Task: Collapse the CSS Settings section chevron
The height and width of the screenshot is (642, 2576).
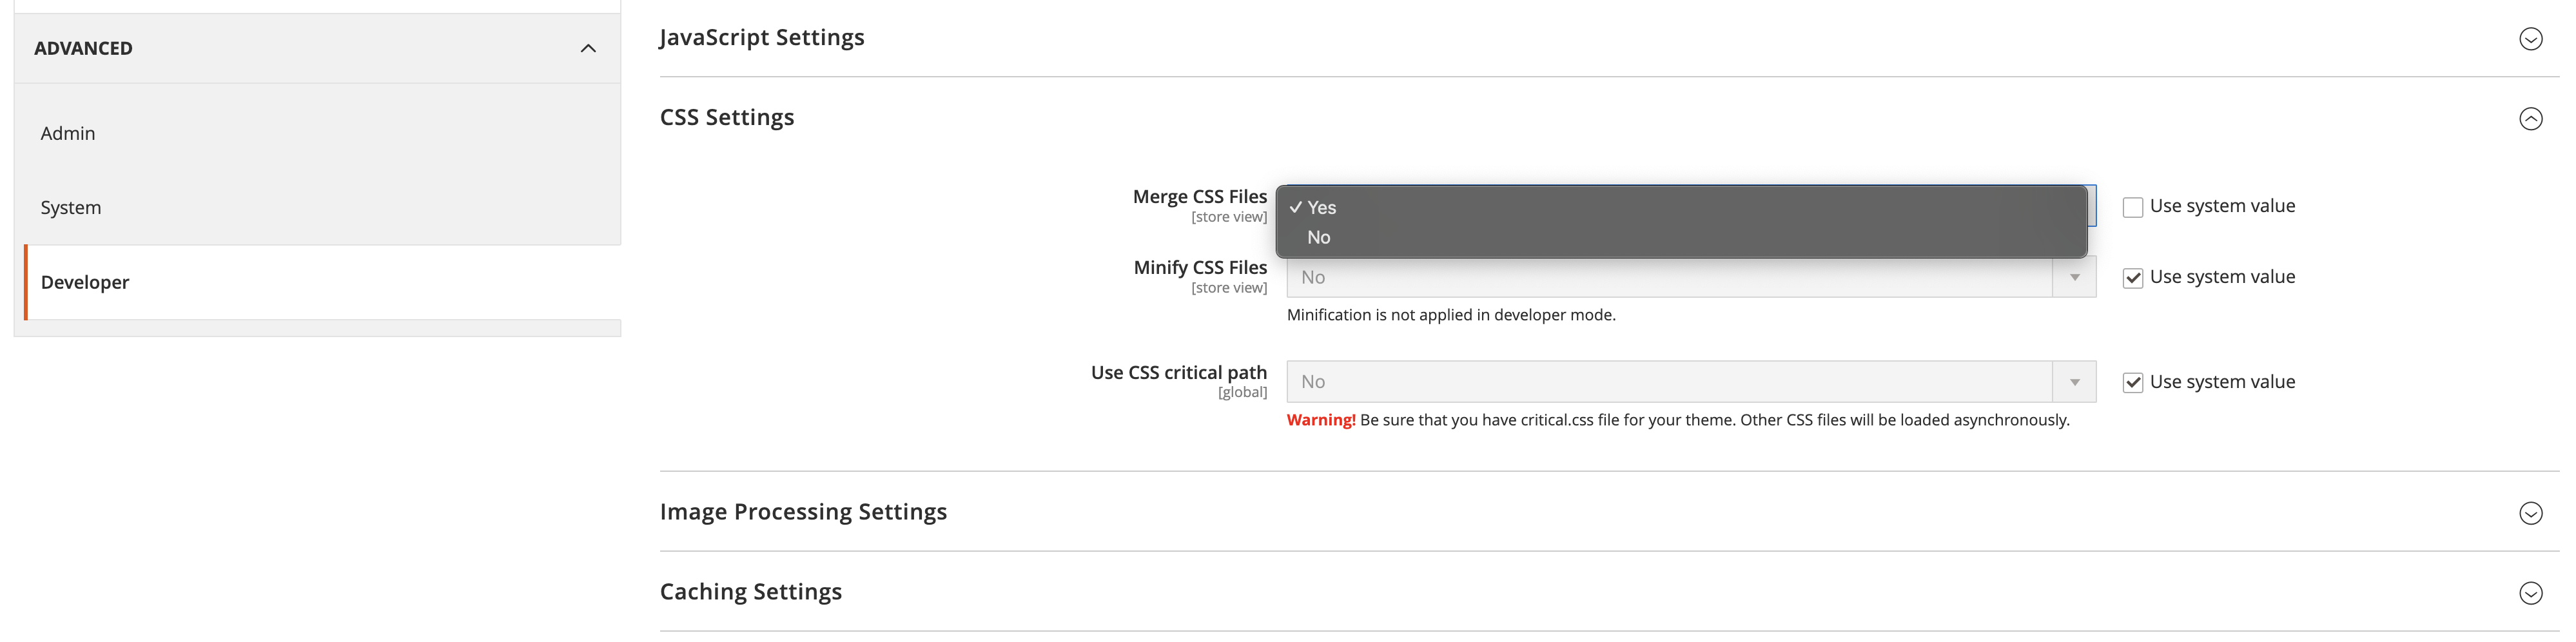Action: point(2532,118)
